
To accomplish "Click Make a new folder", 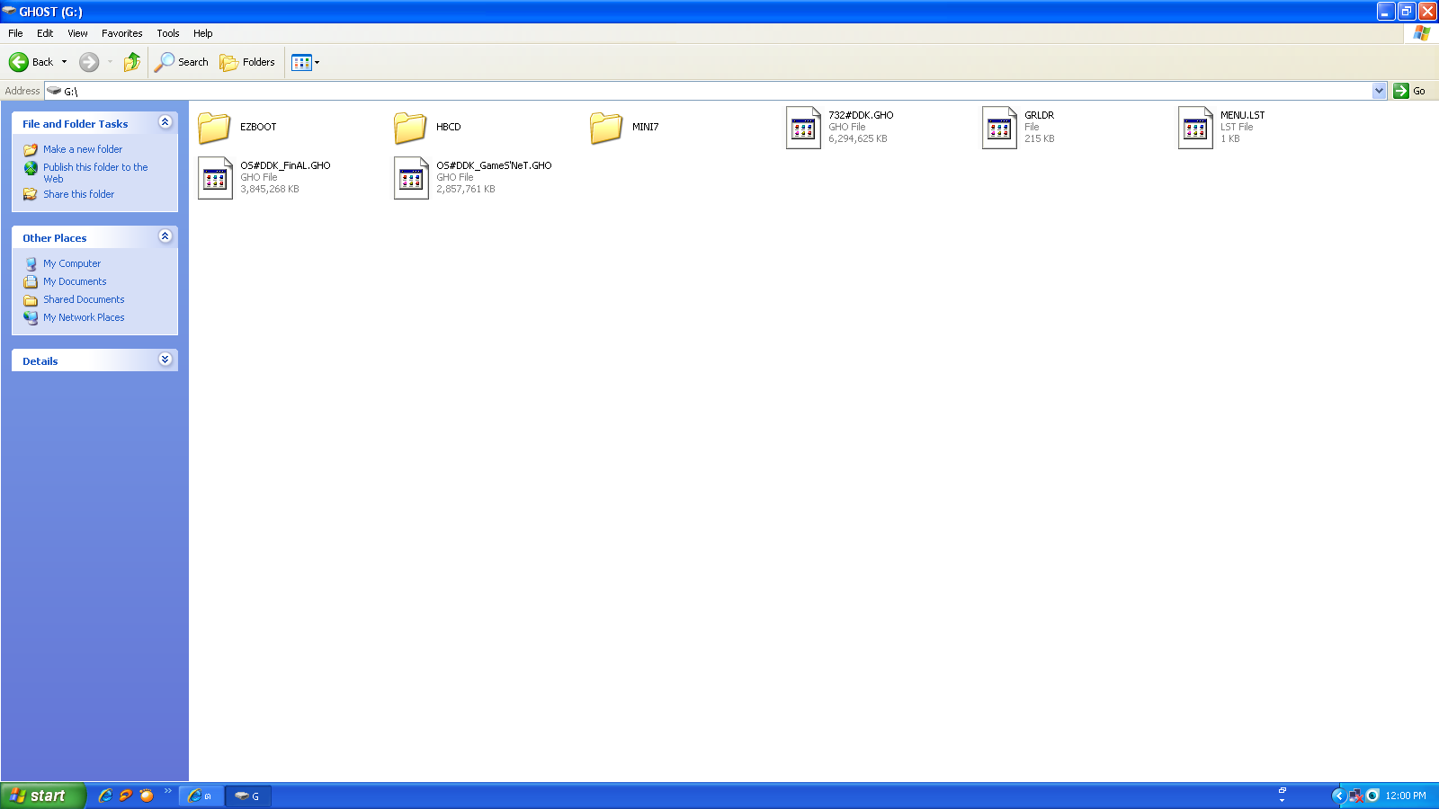I will pos(83,149).
